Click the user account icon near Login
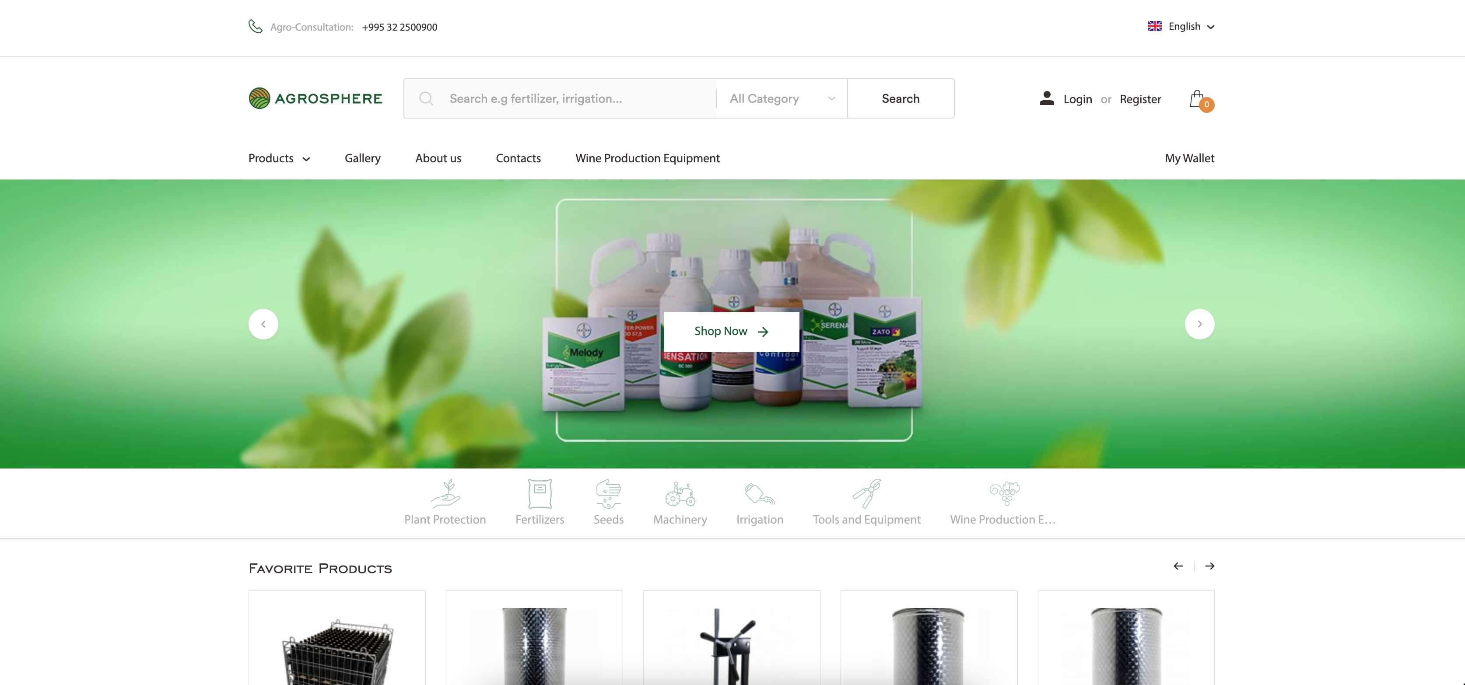 pyautogui.click(x=1046, y=98)
